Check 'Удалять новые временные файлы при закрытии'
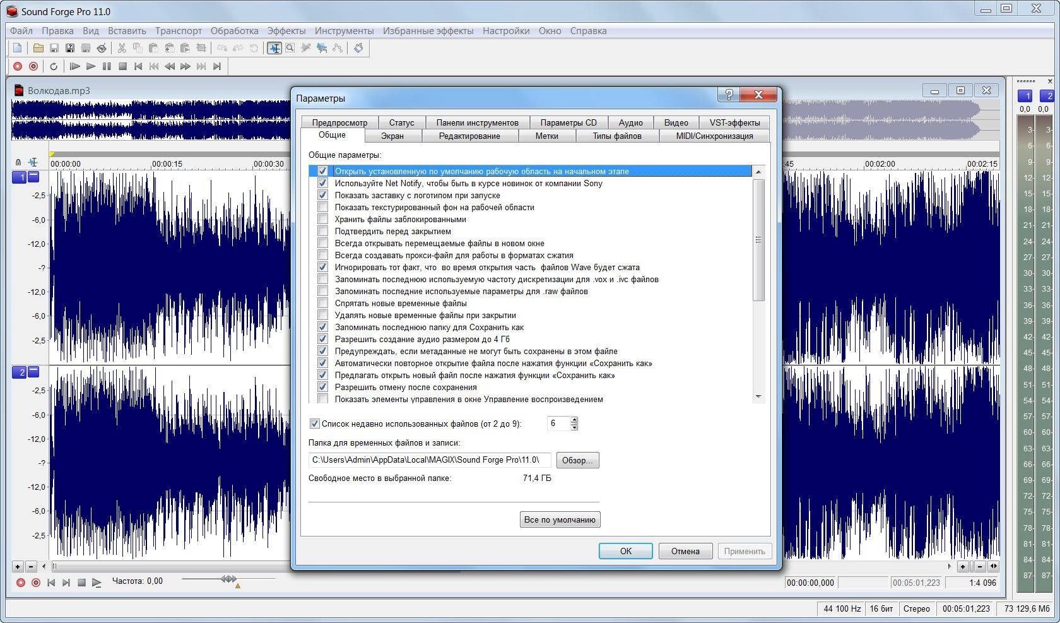The width and height of the screenshot is (1060, 623). pyautogui.click(x=322, y=315)
